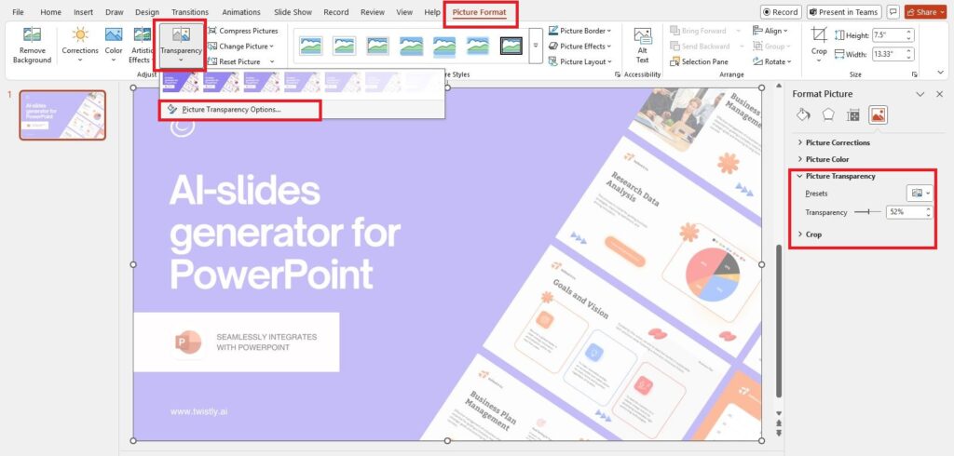Image resolution: width=954 pixels, height=456 pixels.
Task: Click Present in Teams
Action: pos(843,12)
